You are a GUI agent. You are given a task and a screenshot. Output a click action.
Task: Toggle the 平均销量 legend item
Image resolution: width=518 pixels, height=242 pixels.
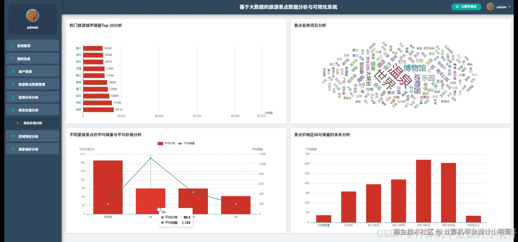[x=186, y=143]
